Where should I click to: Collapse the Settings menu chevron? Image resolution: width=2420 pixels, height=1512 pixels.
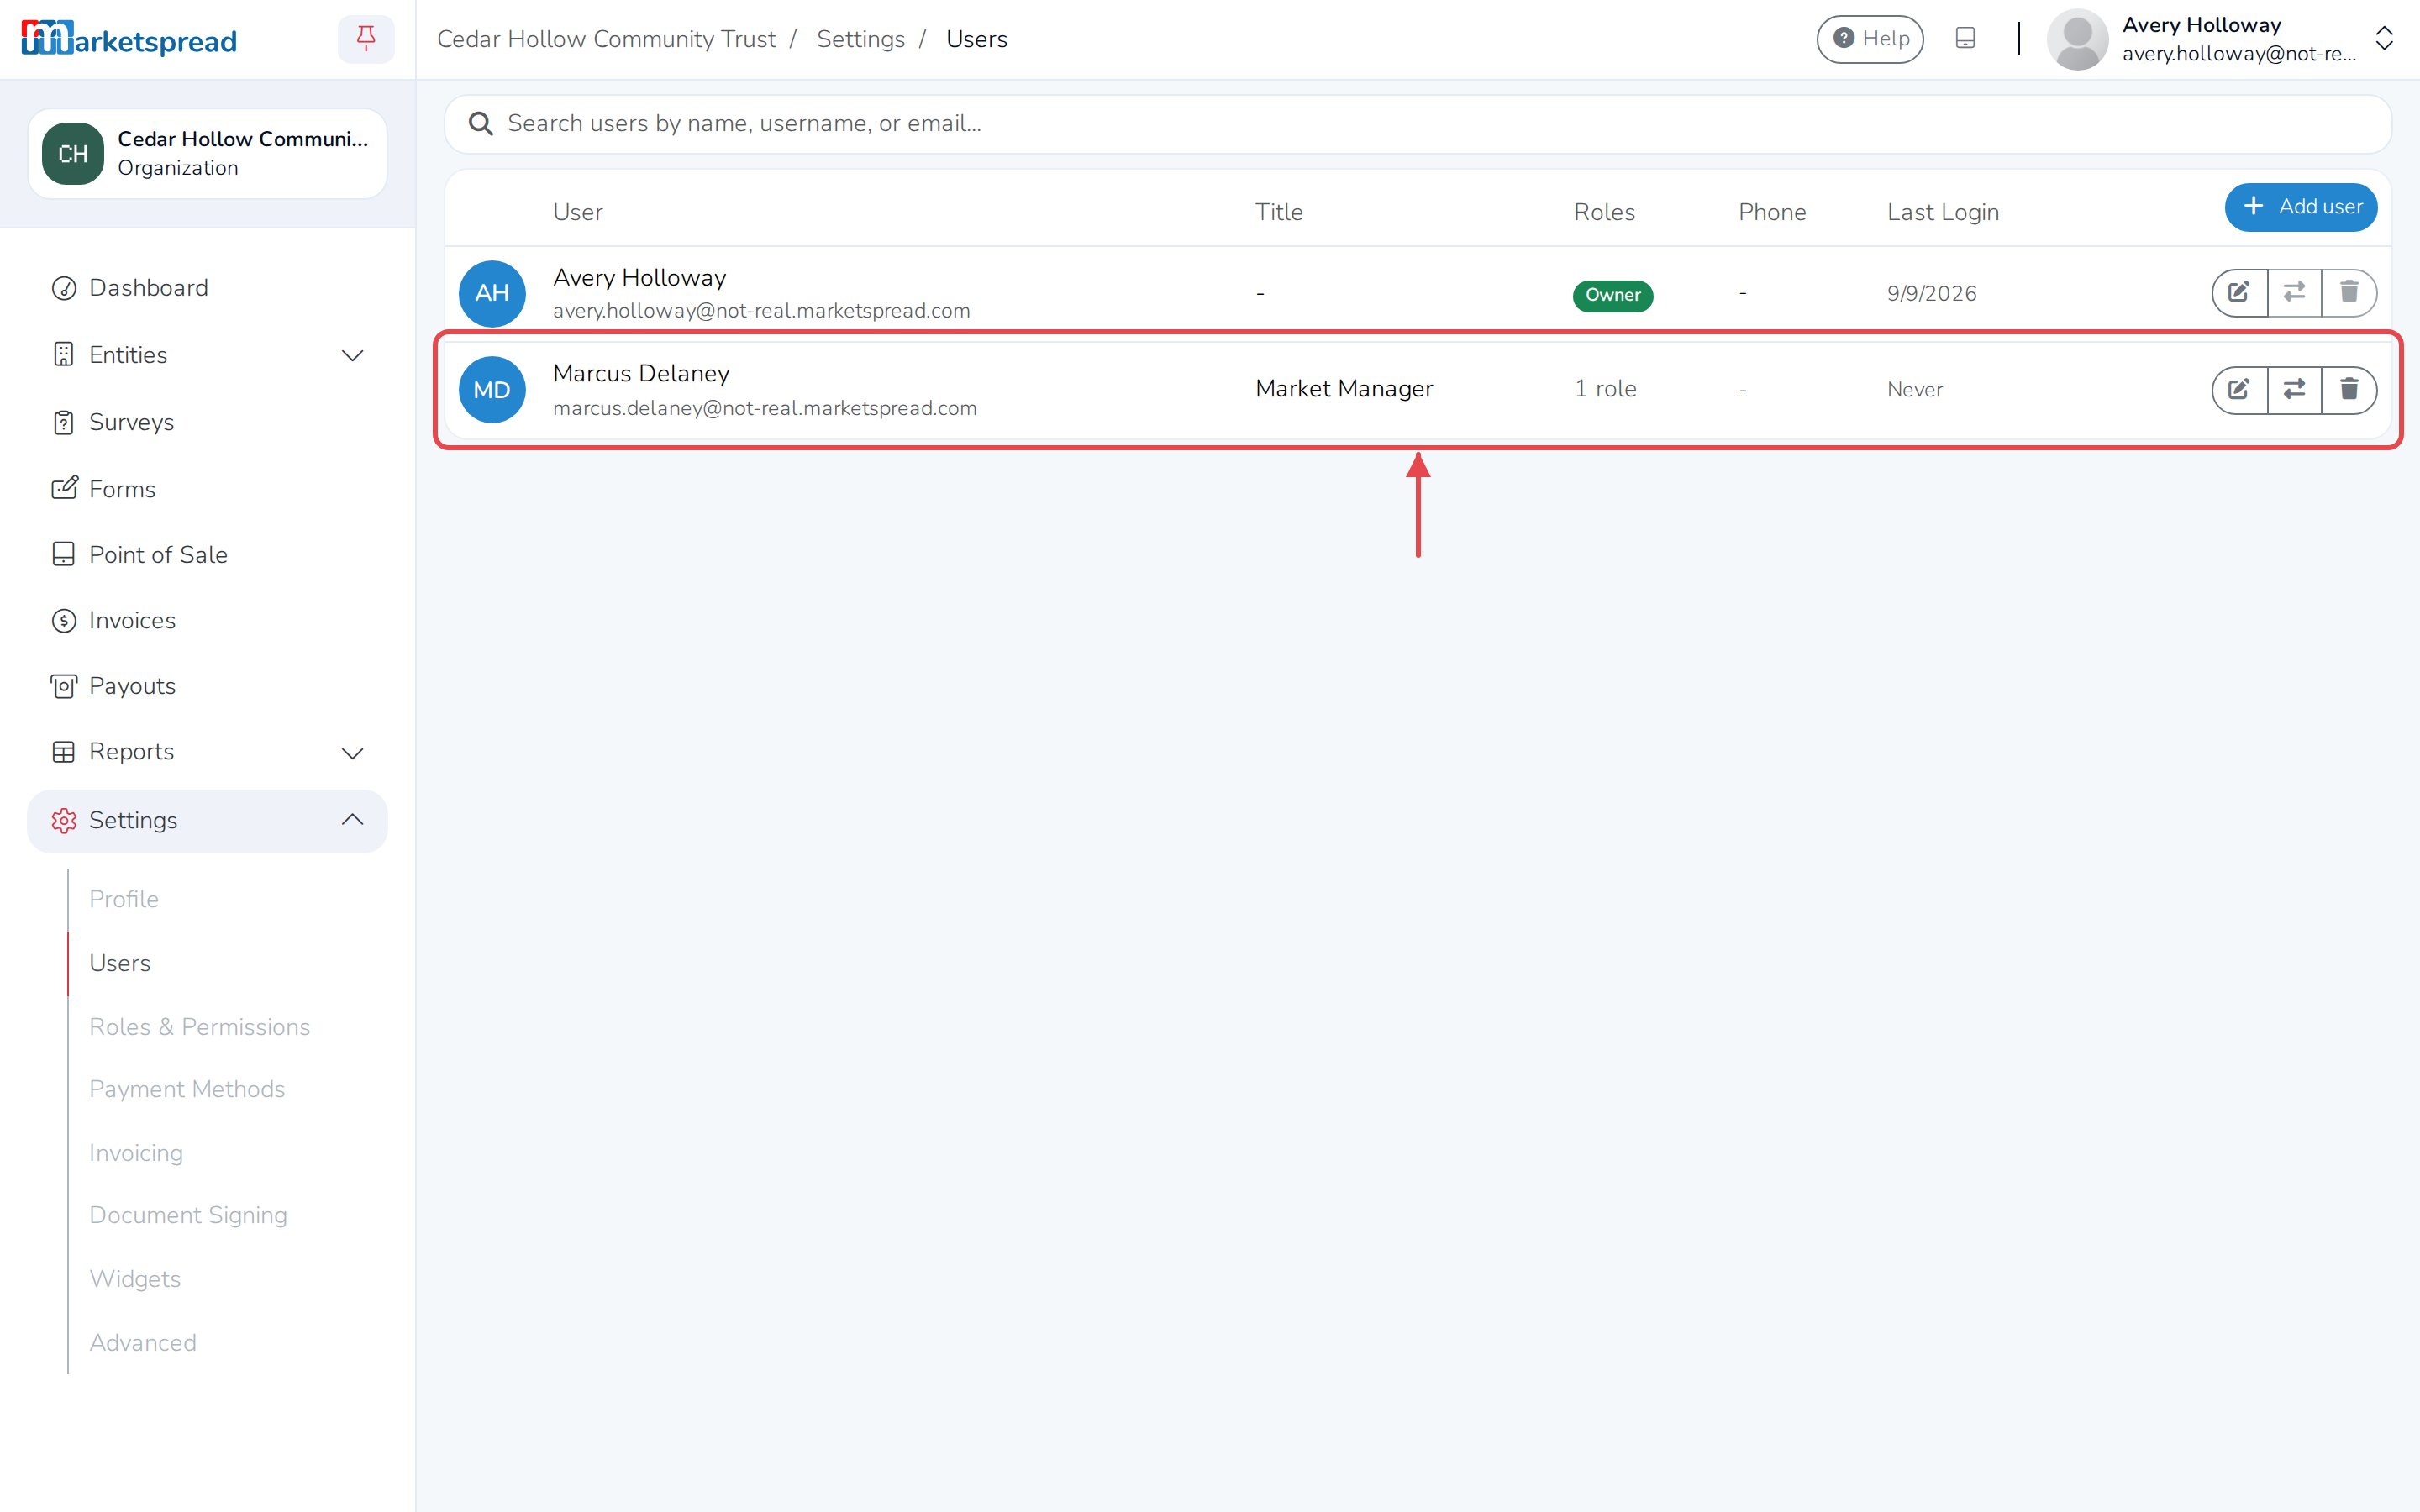pos(352,820)
